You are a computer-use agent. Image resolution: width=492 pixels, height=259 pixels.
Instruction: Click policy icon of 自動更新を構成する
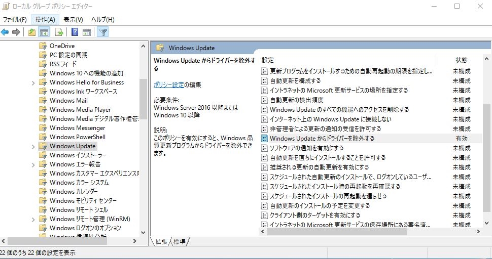point(264,81)
